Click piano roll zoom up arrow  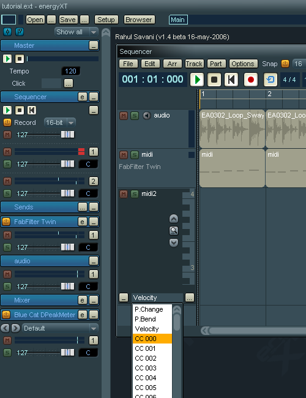(x=174, y=219)
